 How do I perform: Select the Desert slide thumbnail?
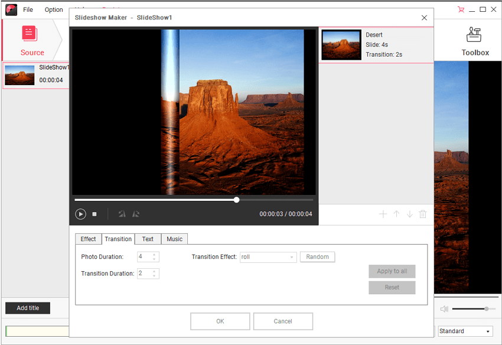tap(341, 45)
